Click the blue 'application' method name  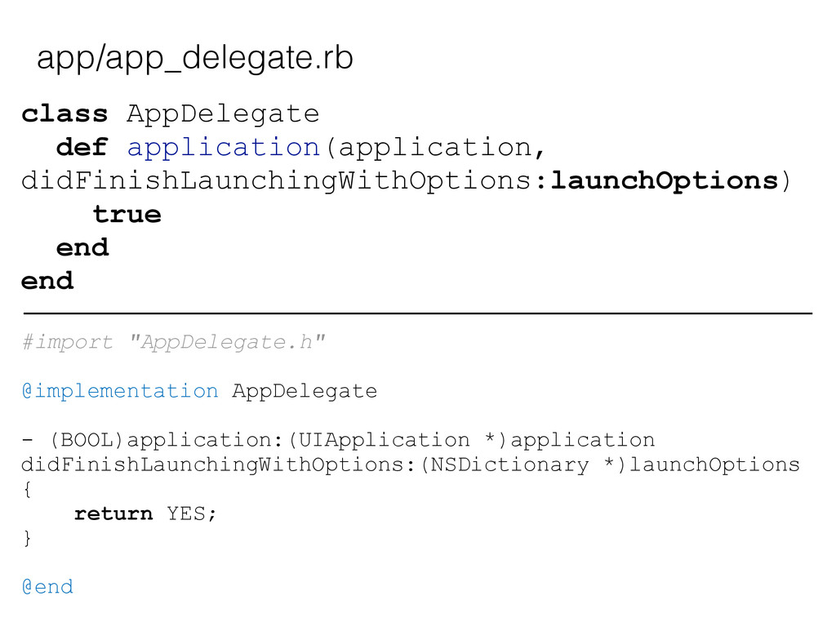(224, 148)
